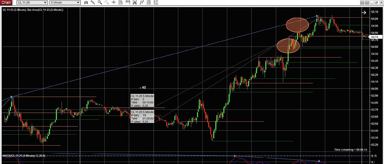Open the strategies icon

pyautogui.click(x=149, y=2)
